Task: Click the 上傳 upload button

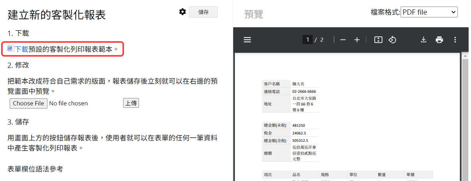Action: click(131, 103)
